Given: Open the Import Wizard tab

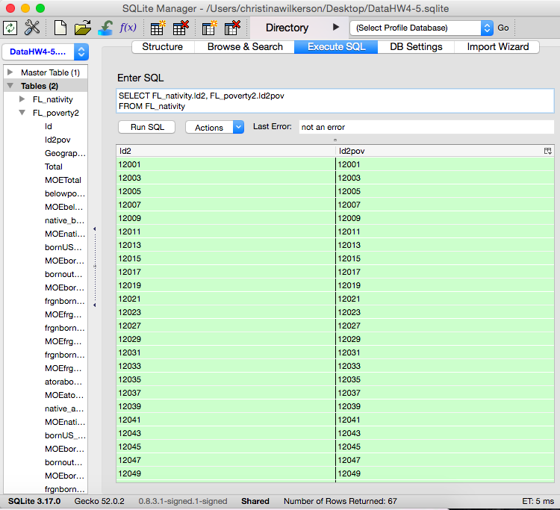Looking at the screenshot, I should tap(497, 47).
